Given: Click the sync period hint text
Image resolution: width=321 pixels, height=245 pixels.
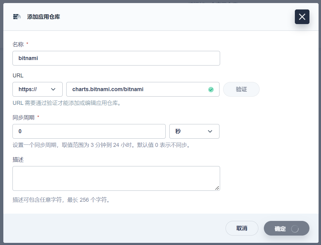Looking at the screenshot, I should coord(102,145).
